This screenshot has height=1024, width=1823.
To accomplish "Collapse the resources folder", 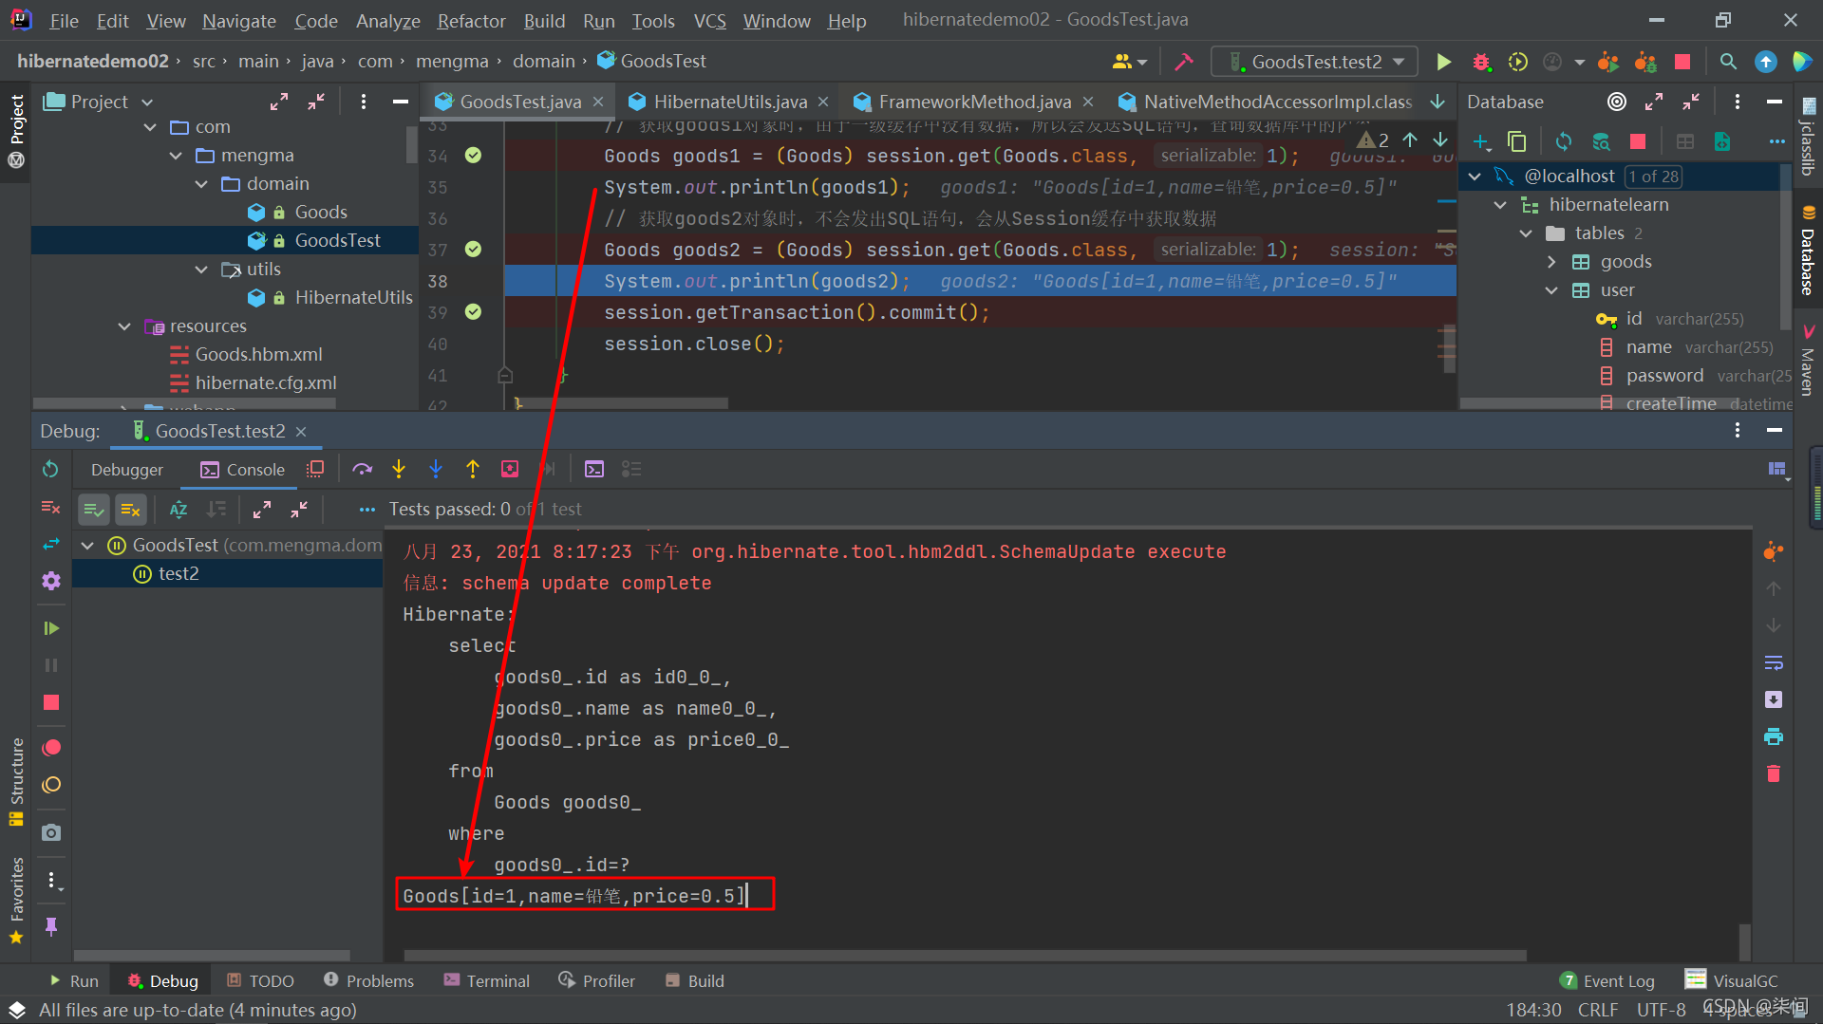I will pyautogui.click(x=124, y=326).
